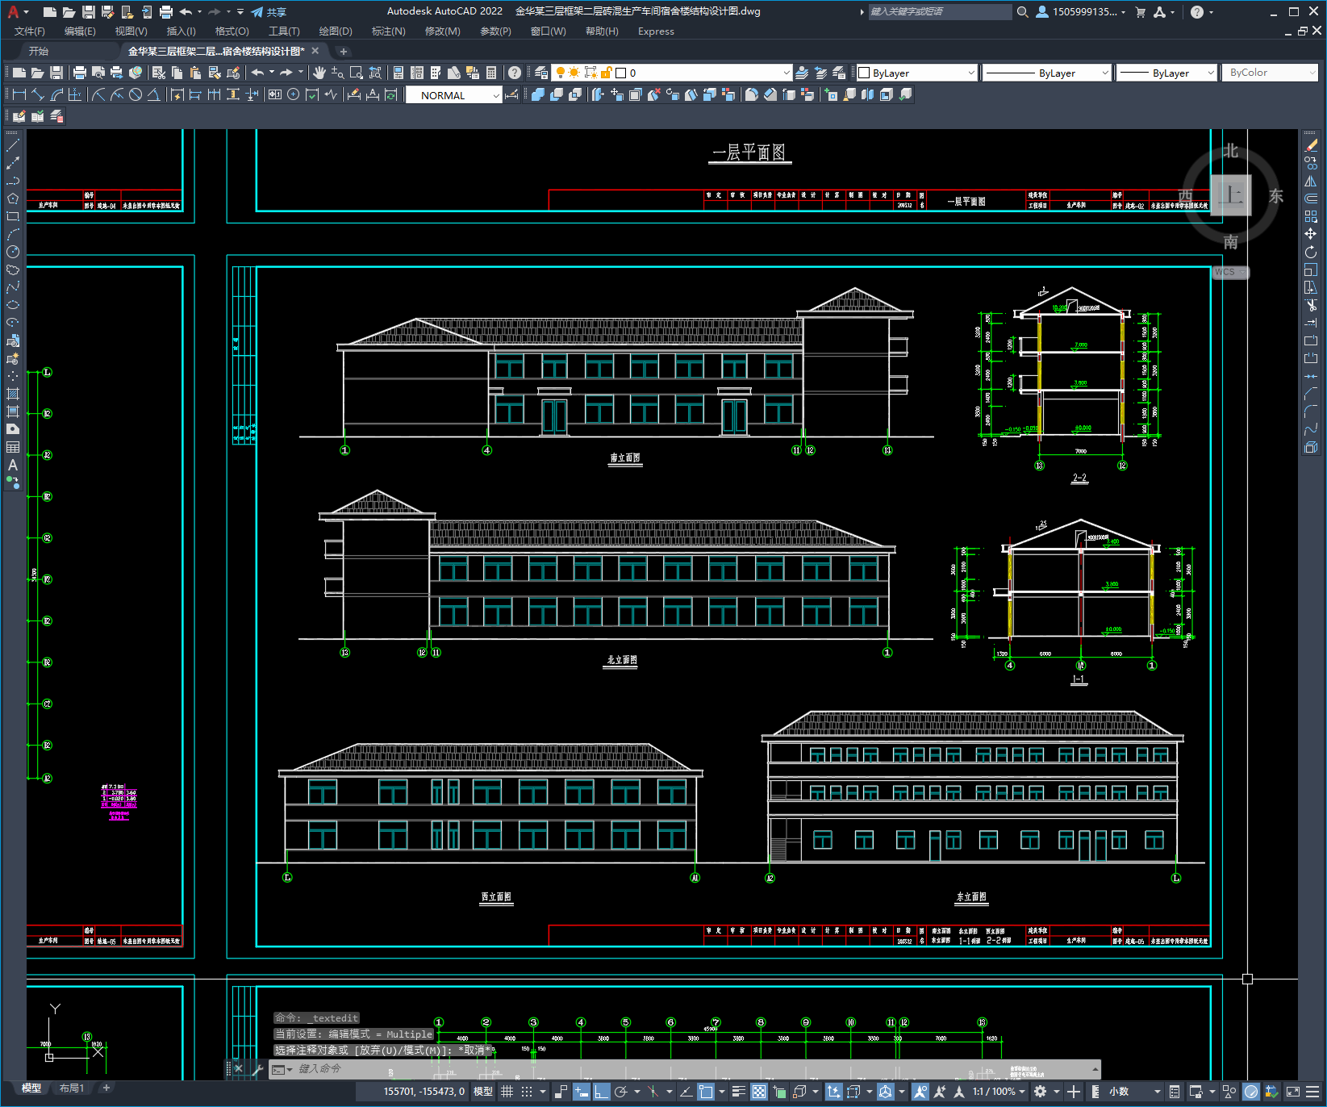The image size is (1327, 1107).
Task: Click the Linear dimension tool
Action: point(19,94)
